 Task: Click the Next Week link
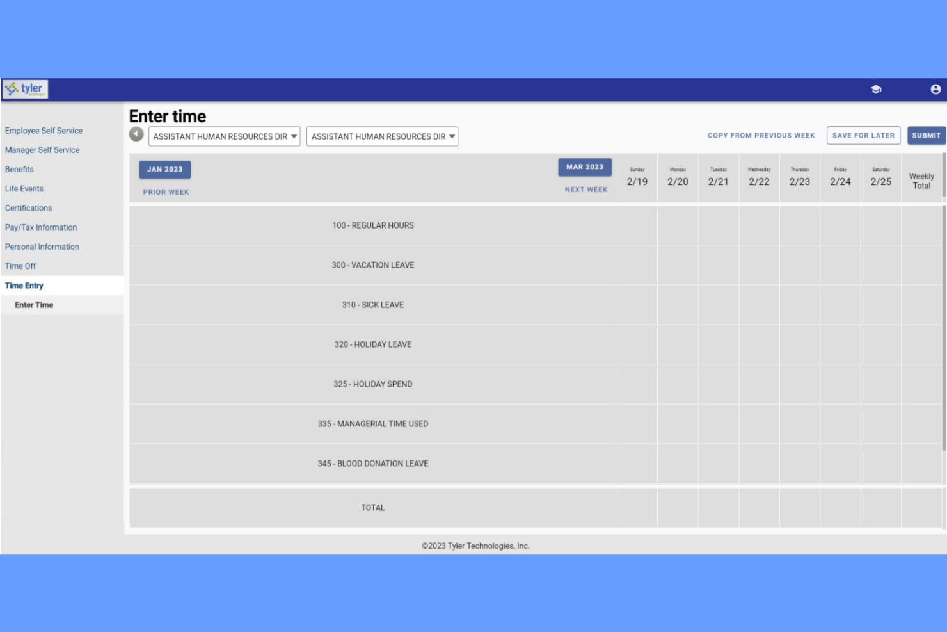point(585,190)
